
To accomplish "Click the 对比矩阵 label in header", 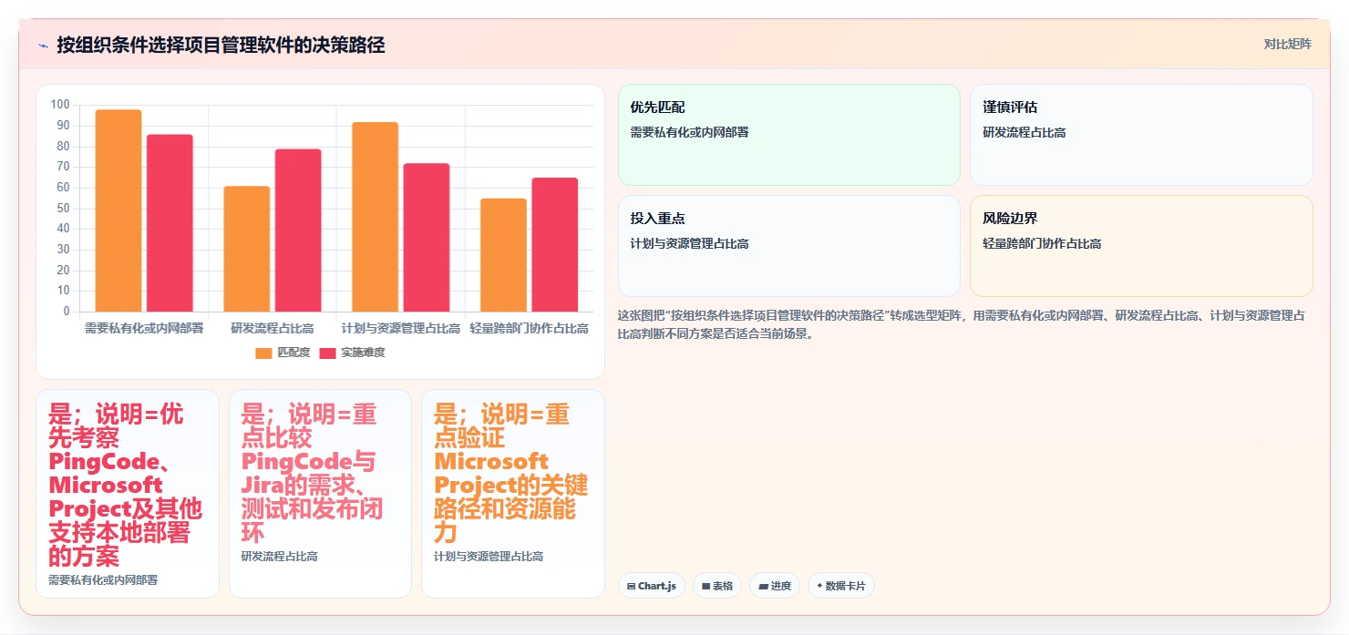I will [x=1287, y=44].
